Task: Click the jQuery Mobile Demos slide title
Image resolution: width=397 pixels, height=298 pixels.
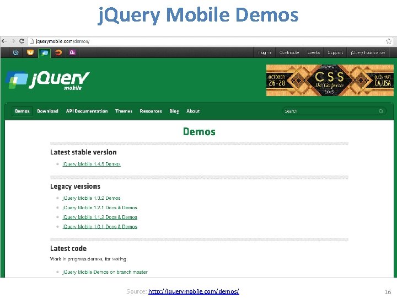Action: click(198, 15)
